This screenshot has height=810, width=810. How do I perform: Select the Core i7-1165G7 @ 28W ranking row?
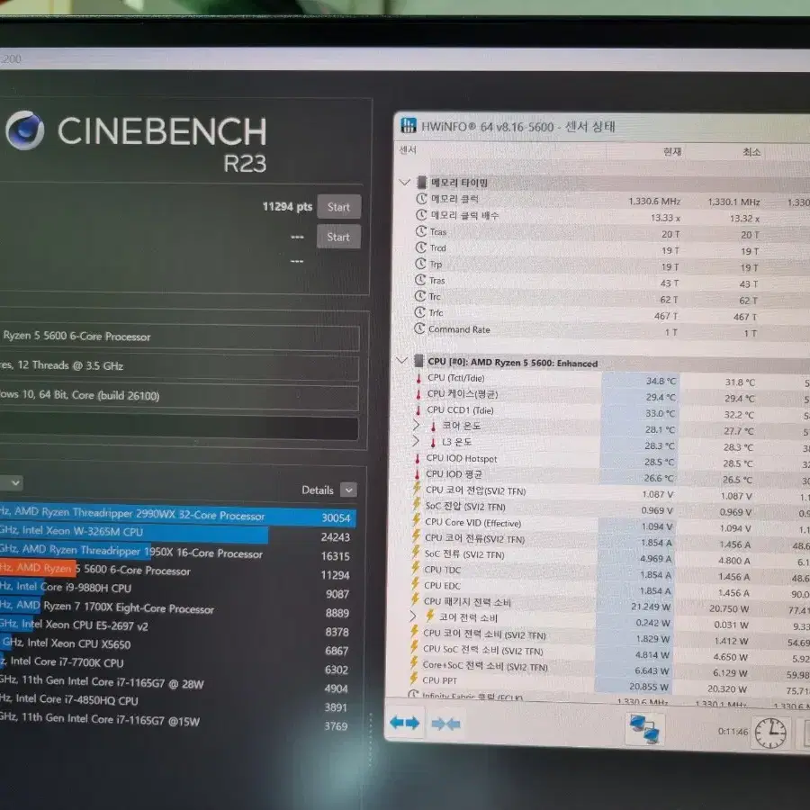(x=177, y=684)
